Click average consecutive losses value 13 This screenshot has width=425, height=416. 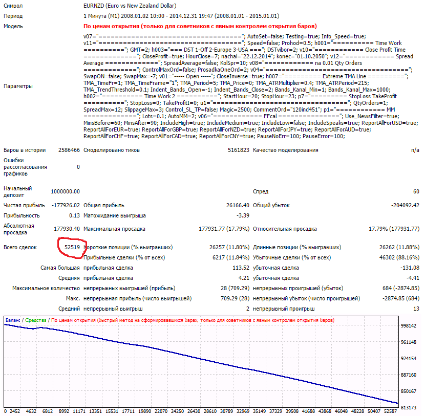tap(416, 309)
